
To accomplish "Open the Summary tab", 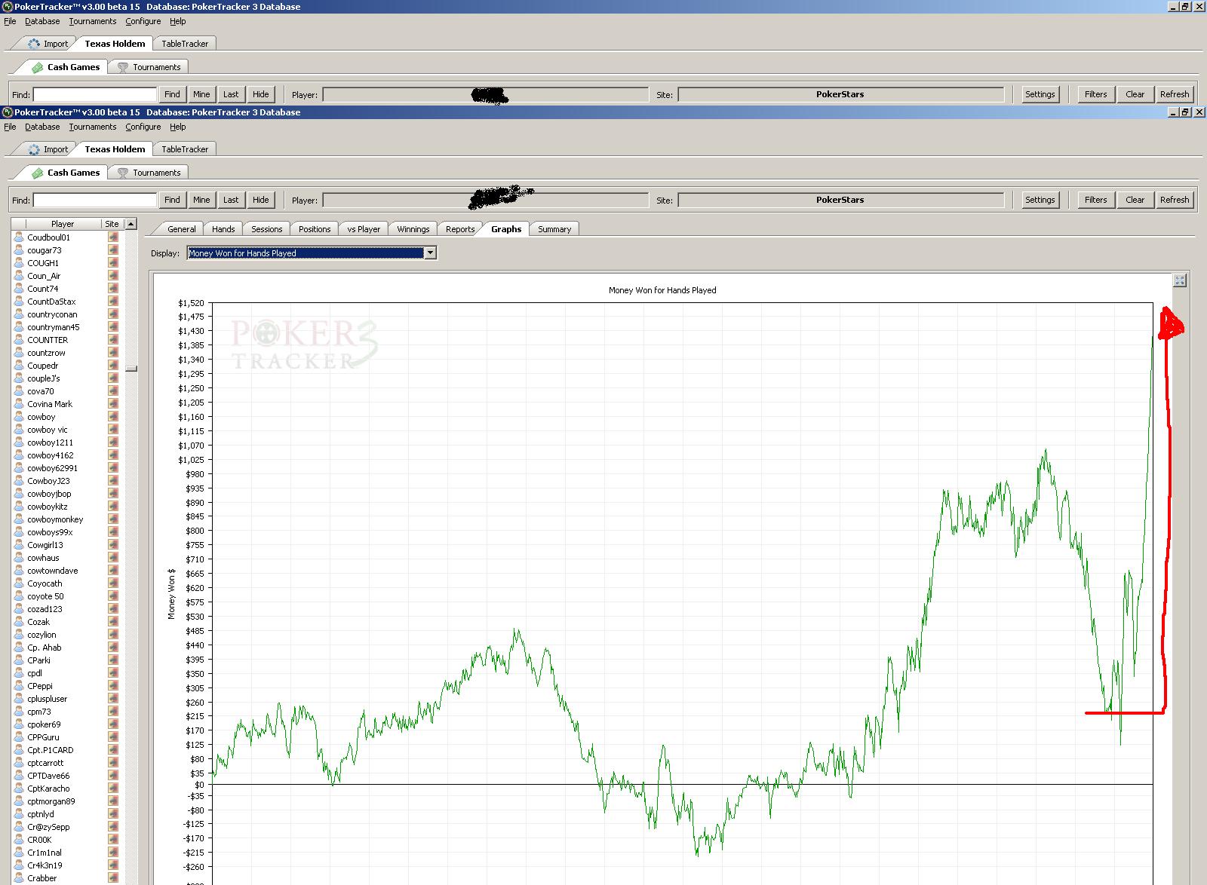I will click(554, 229).
